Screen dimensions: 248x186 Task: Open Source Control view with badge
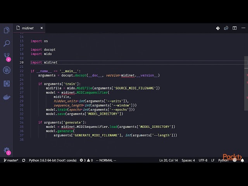click(x=7, y=57)
